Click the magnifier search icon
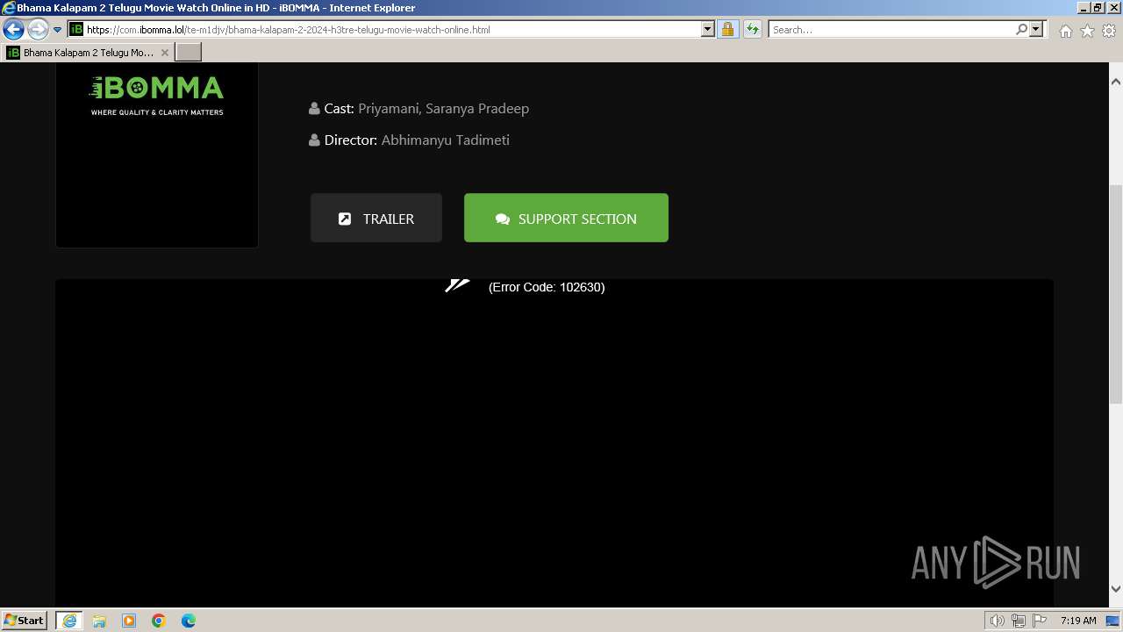This screenshot has height=632, width=1123. point(1021,29)
